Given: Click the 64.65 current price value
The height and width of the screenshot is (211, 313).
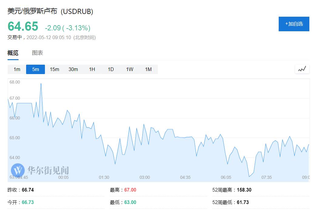Looking at the screenshot, I should coord(23,27).
